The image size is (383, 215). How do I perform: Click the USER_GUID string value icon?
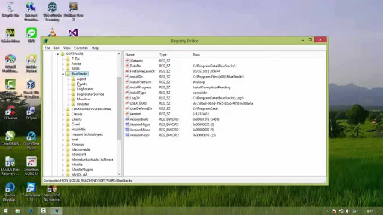coord(127,103)
